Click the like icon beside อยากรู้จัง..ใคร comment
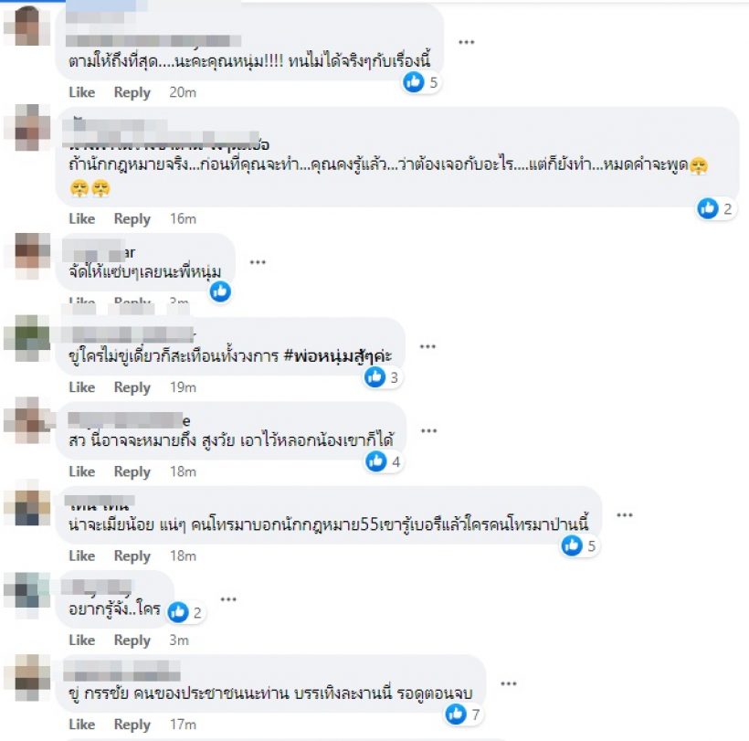Viewport: 749px width, 741px height. (x=178, y=612)
